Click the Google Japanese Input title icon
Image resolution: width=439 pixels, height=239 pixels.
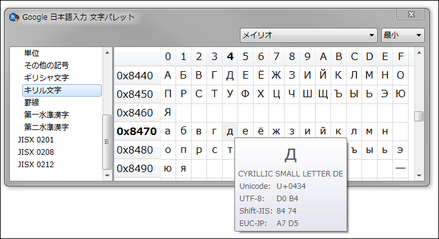click(x=14, y=17)
